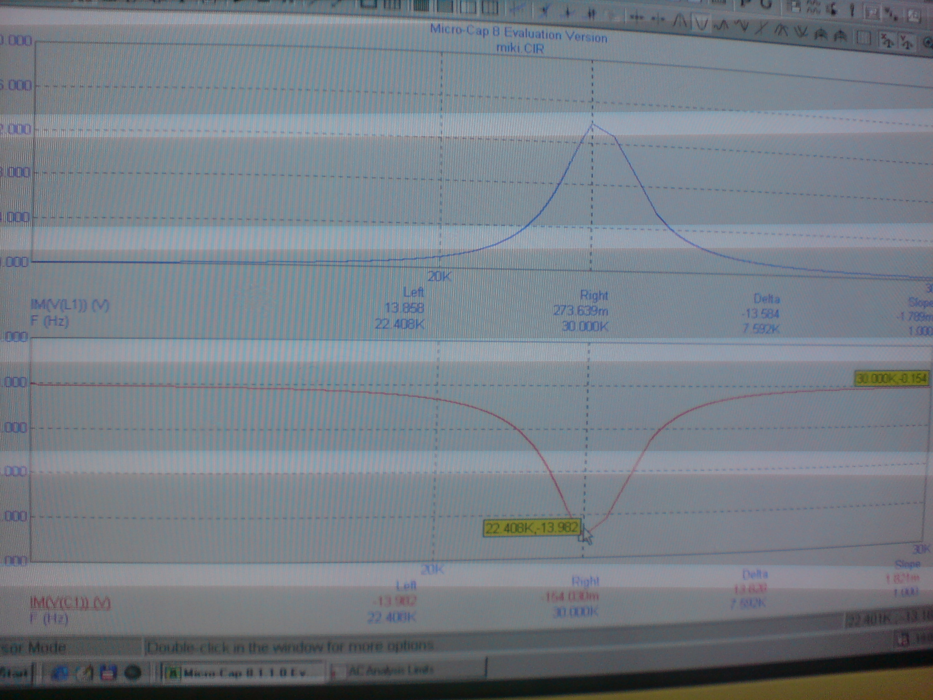Select the IM(V(L1)) (V) waveform label
Viewport: 933px width, 700px height.
coord(70,305)
